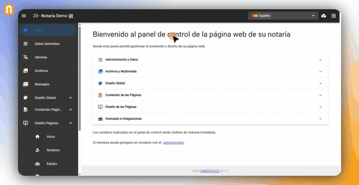
Task: Open the Español language dropdown
Action: coord(283,16)
